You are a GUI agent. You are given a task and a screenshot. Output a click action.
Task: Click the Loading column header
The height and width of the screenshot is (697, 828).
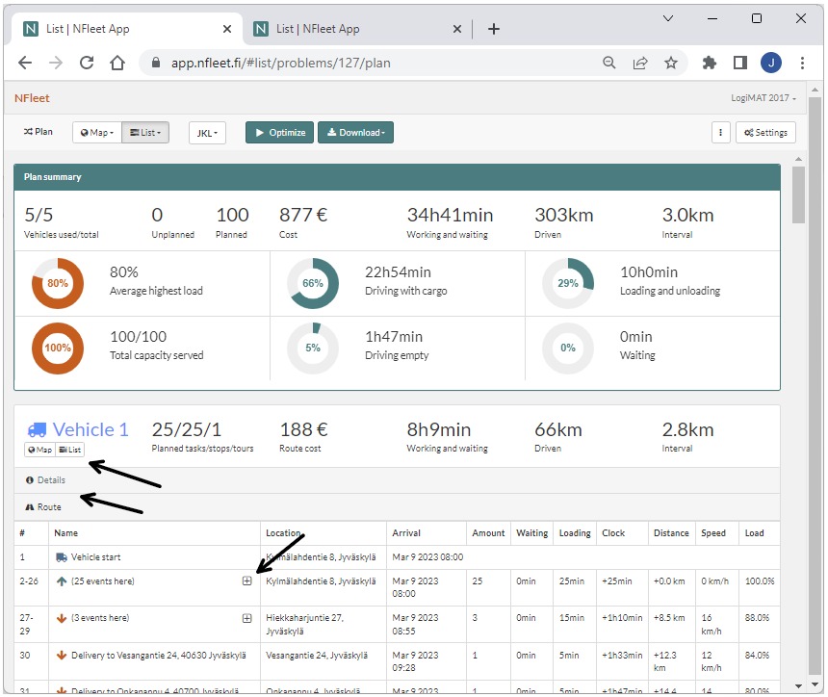[575, 532]
